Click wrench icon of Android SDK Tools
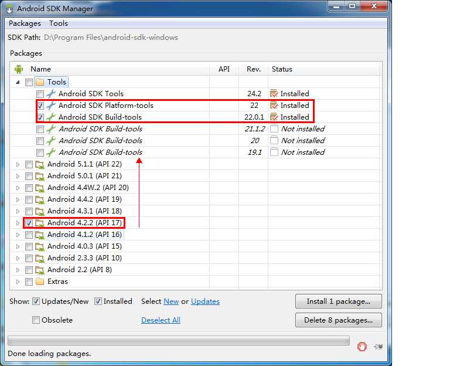450x366 pixels. (51, 94)
